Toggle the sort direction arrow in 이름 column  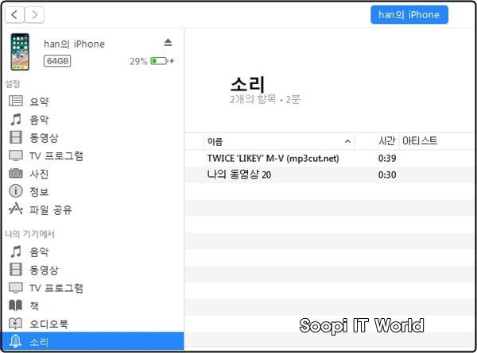(347, 141)
